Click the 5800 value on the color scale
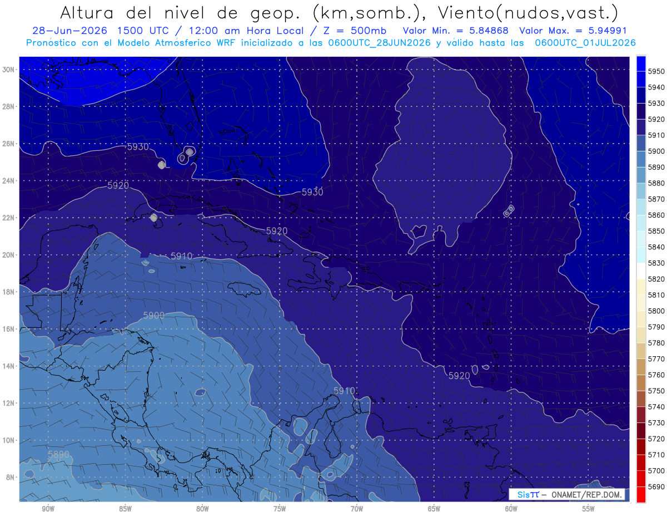 [656, 311]
